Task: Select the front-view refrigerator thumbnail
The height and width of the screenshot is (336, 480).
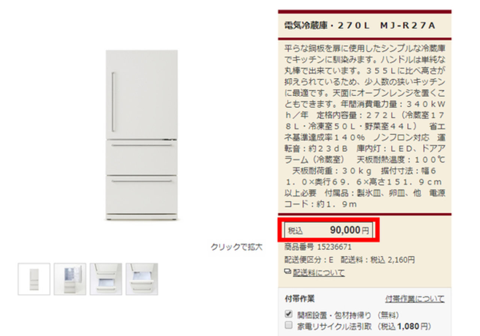Action: click(x=34, y=279)
